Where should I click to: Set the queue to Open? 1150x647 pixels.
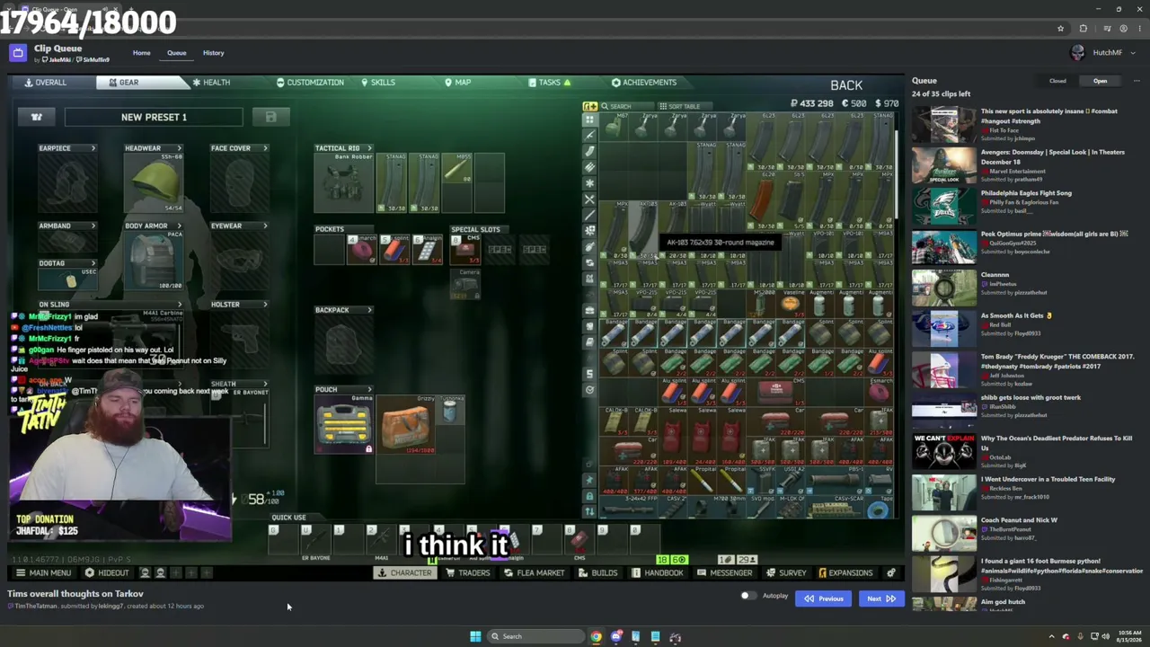coord(1100,81)
